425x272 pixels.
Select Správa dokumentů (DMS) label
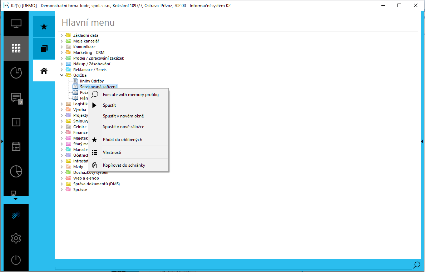click(x=97, y=184)
